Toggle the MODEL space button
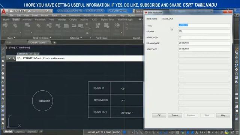 117,132
